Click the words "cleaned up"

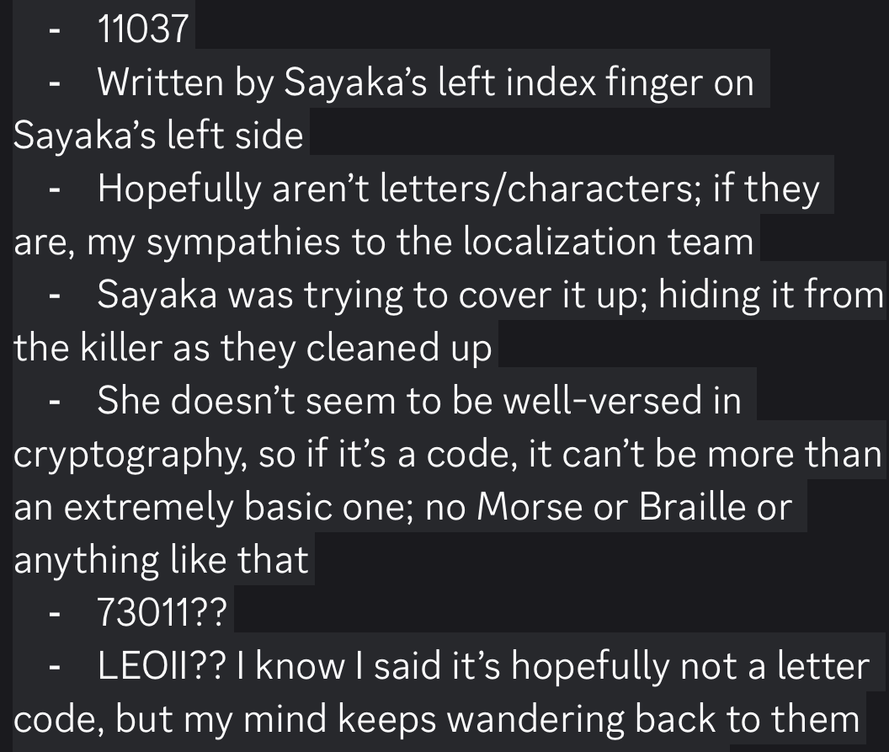click(x=398, y=347)
